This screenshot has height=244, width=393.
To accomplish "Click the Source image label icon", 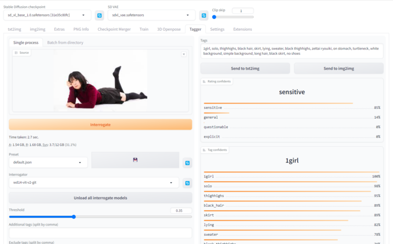I will [16, 53].
